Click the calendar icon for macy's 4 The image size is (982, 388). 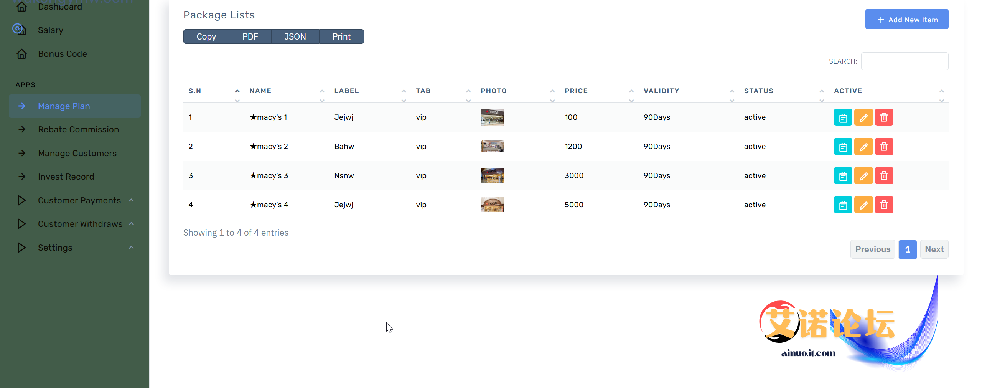pos(843,205)
